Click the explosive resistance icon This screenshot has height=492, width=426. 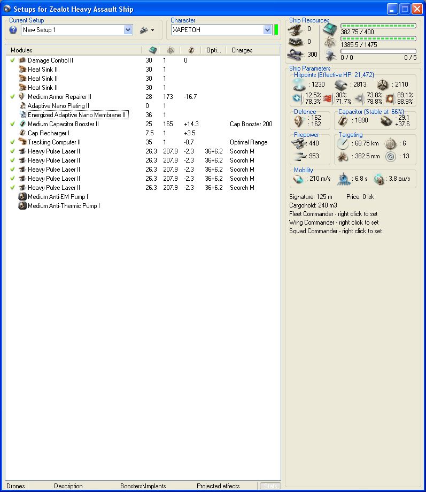click(x=390, y=98)
